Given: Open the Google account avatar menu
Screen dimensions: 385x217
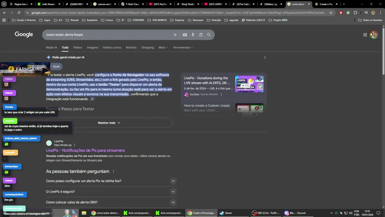Looking at the screenshot, I should 374,35.
